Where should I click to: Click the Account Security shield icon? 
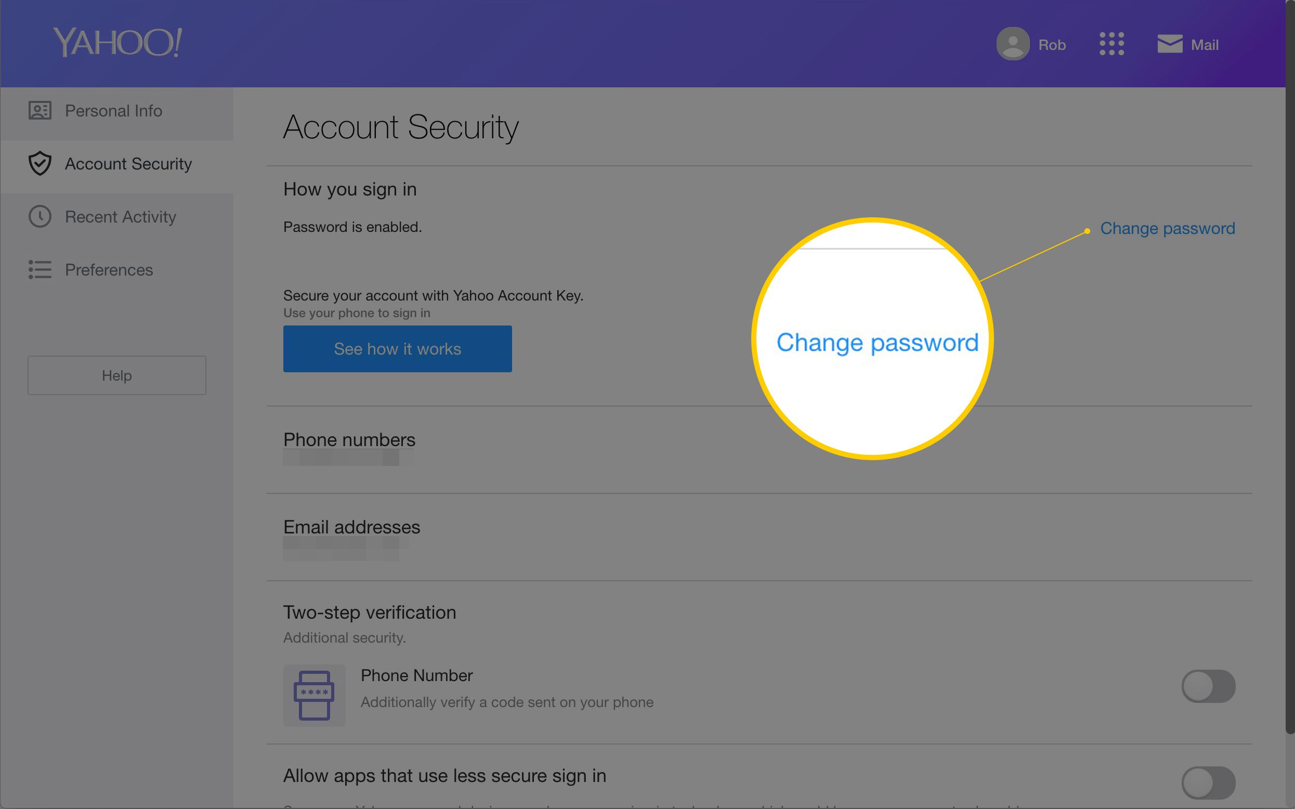(39, 163)
